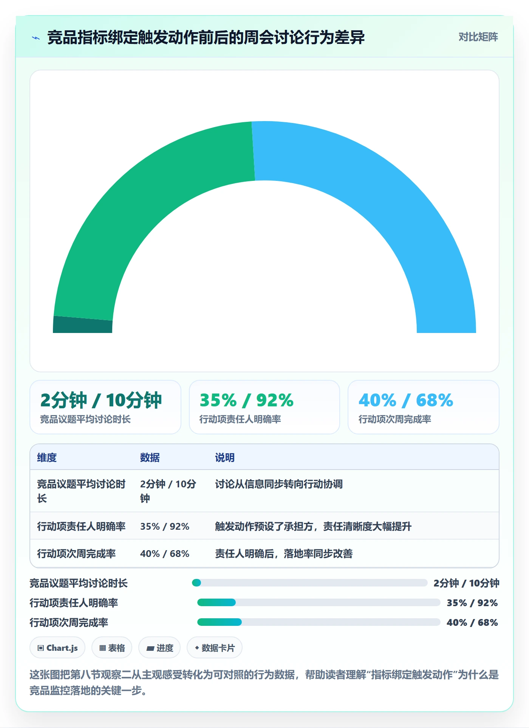
Task: Click the 对比矩阵 label in the header
Action: pos(478,37)
